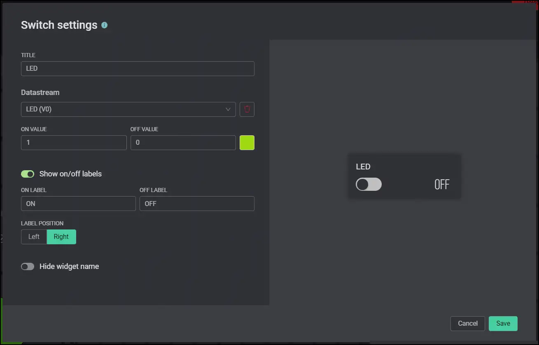
Task: Flip the LED switch in the preview widget
Action: tap(369, 184)
